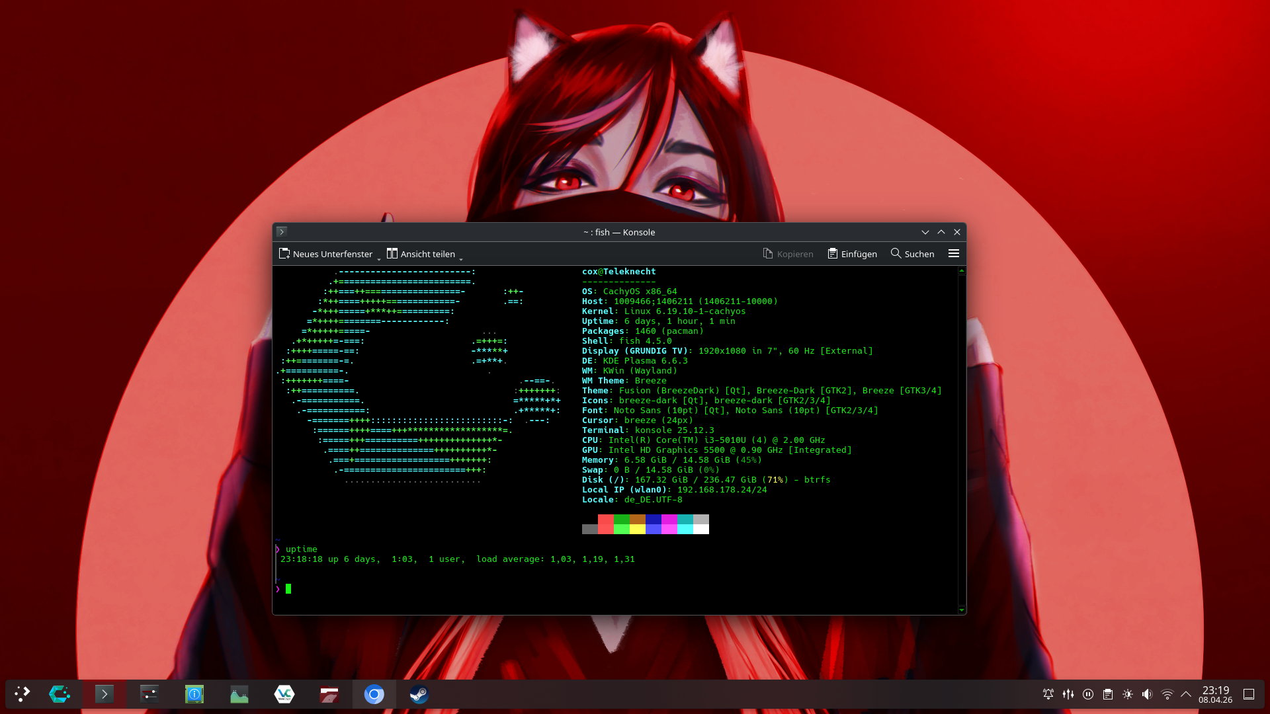This screenshot has width=1270, height=714.
Task: Click the "~ : fish — Konsole" window title
Action: [x=619, y=232]
